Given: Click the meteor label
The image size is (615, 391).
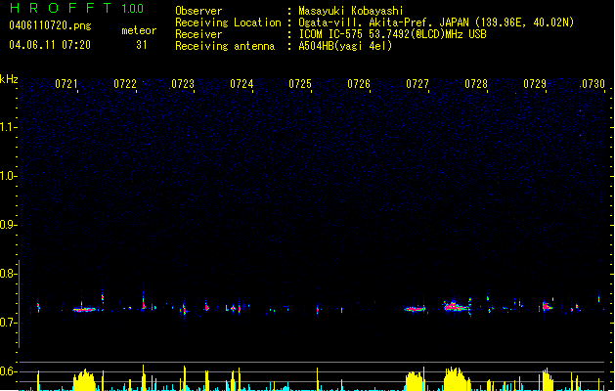Looking at the screenshot, I should click(x=139, y=30).
